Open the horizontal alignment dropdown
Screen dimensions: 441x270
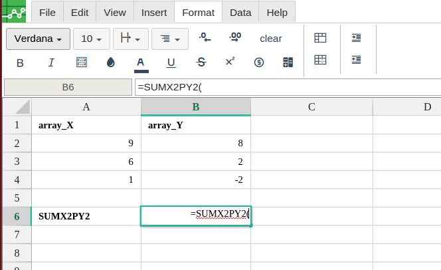point(130,39)
